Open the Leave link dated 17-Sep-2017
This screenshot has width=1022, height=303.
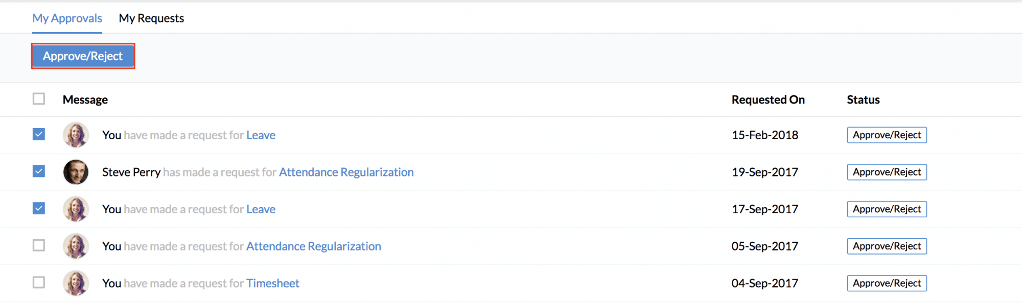(x=261, y=209)
